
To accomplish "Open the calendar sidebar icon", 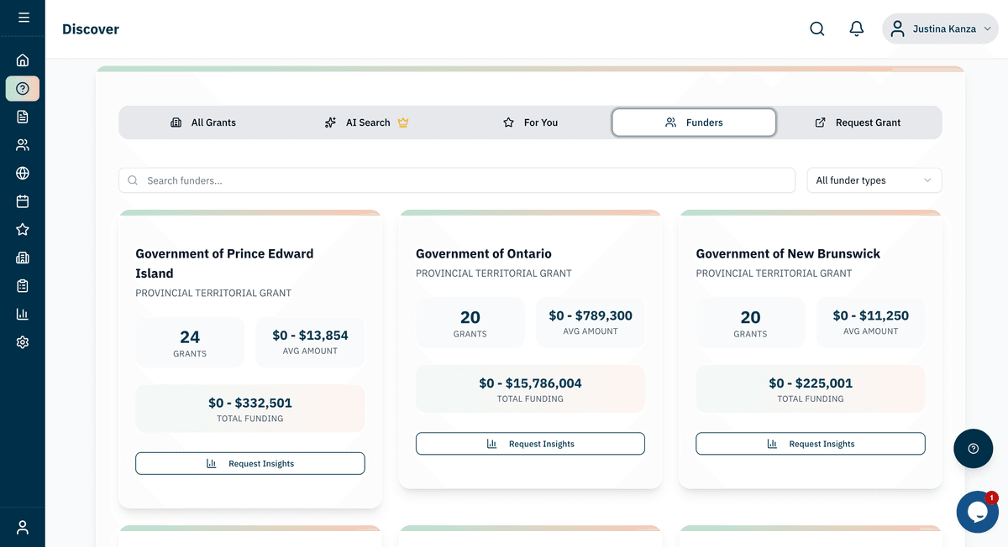I will coord(22,201).
